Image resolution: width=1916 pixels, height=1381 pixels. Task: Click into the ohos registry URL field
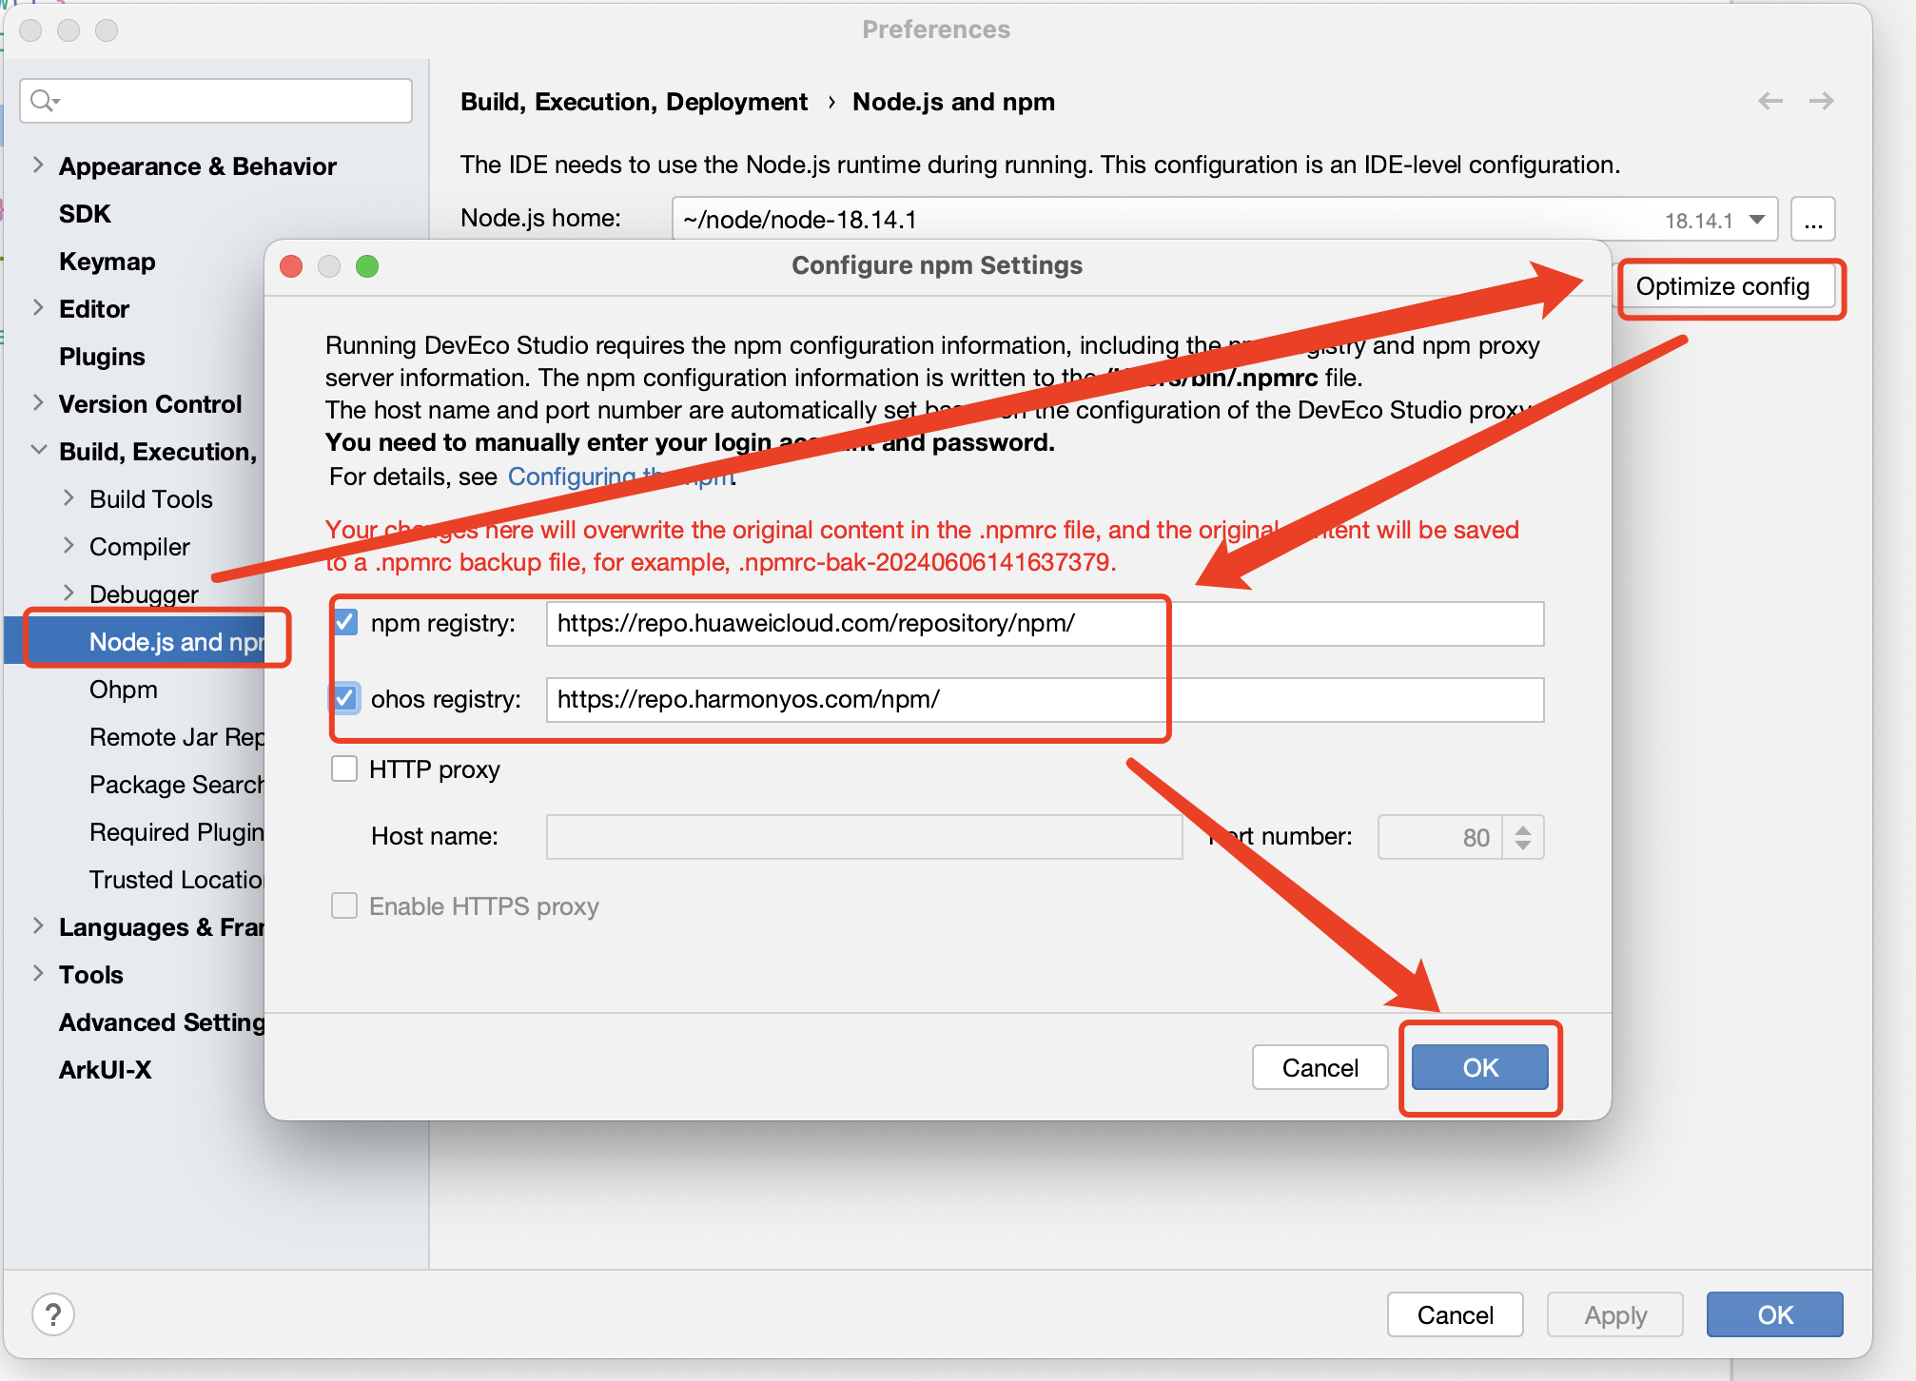pos(1045,699)
